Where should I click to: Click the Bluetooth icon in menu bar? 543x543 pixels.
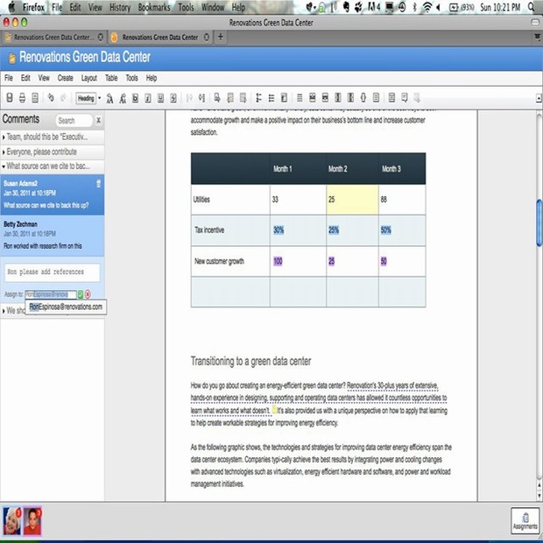coord(415,7)
